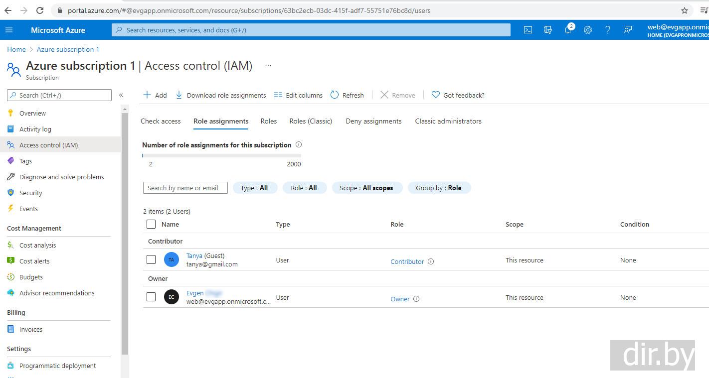The height and width of the screenshot is (378, 709).
Task: Click info icon next to Contributor role
Action: (431, 261)
